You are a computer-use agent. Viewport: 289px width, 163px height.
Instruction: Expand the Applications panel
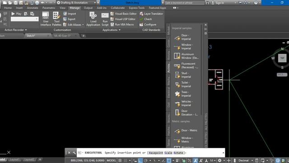click(x=112, y=30)
